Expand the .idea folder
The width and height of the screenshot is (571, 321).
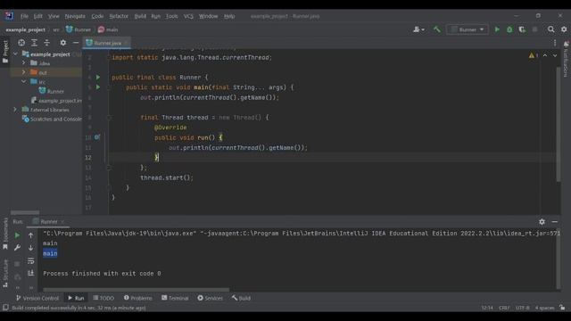[24, 63]
